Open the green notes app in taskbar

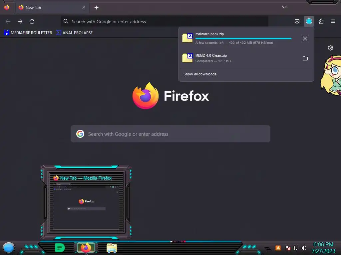tap(60, 248)
